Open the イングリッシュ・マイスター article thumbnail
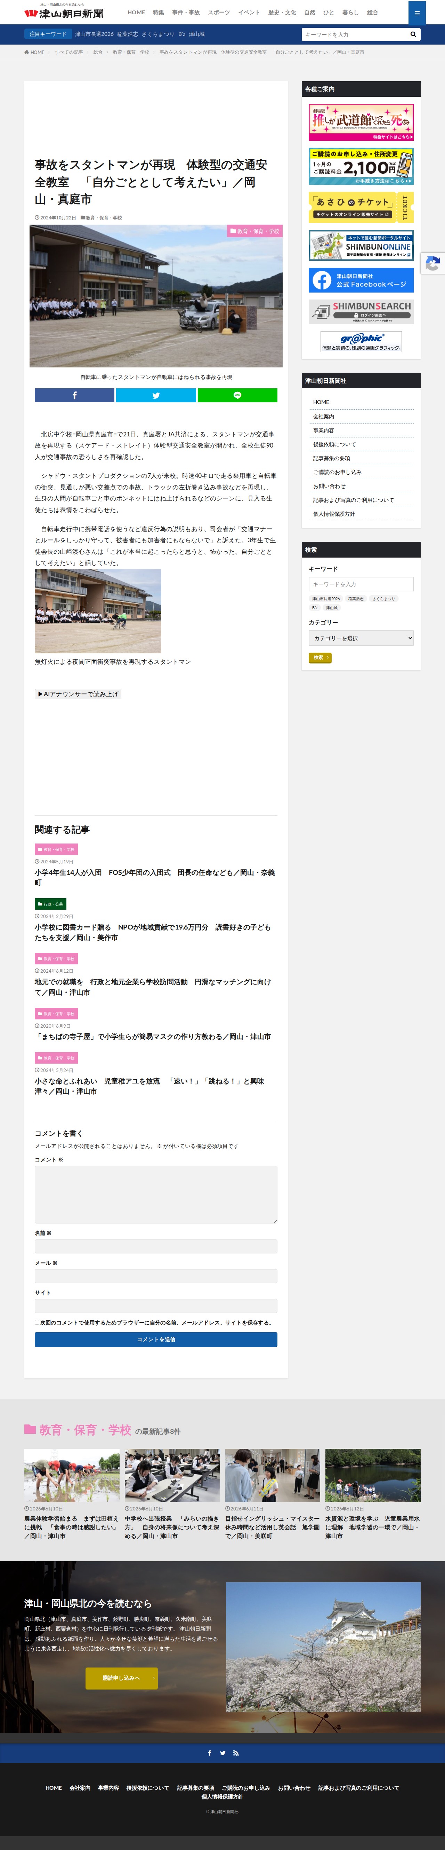 pos(272,1475)
